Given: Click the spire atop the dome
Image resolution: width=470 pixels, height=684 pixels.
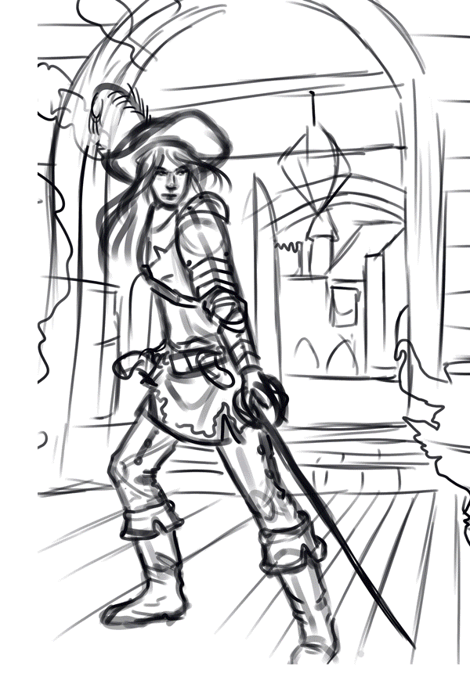Looking at the screenshot, I should coord(313,108).
